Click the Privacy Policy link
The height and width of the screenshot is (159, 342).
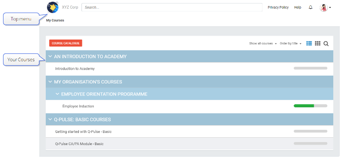coord(278,7)
